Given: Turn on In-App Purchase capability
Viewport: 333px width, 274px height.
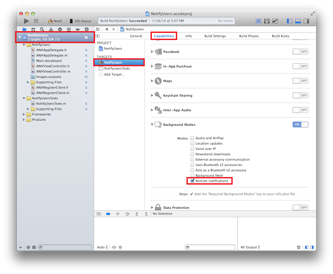Looking at the screenshot, I should [300, 66].
